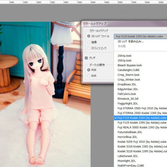The width and height of the screenshot is (167, 167).
Task: Choose Crisp_Warm.look preset
Action: coord(129,75)
